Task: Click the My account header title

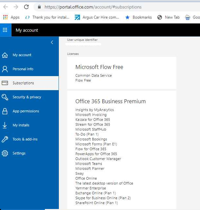Action: pyautogui.click(x=27, y=30)
